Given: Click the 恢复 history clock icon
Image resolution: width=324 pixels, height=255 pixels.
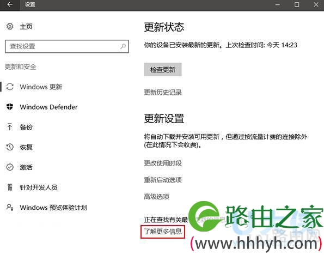Looking at the screenshot, I should click(10, 147).
